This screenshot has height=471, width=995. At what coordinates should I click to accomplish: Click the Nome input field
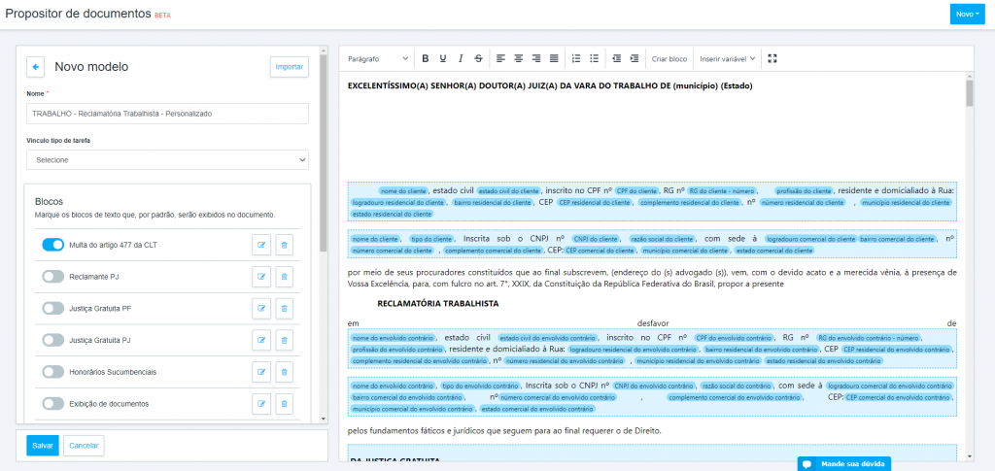[x=167, y=114]
